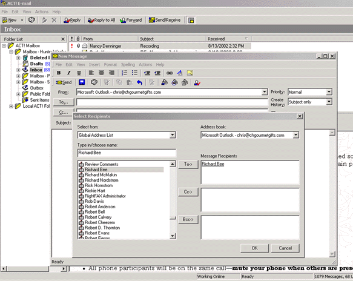This screenshot has width=353, height=281.
Task: Align text left in New Message
Action: click(x=91, y=73)
